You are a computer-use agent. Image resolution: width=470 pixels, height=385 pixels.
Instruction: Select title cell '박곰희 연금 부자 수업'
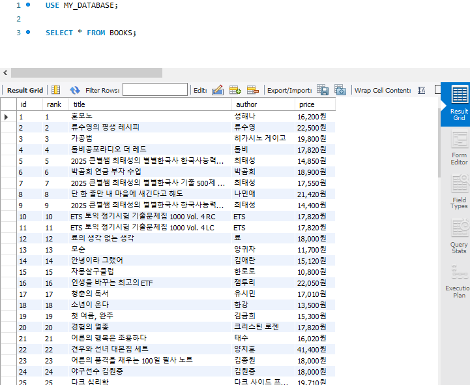150,172
